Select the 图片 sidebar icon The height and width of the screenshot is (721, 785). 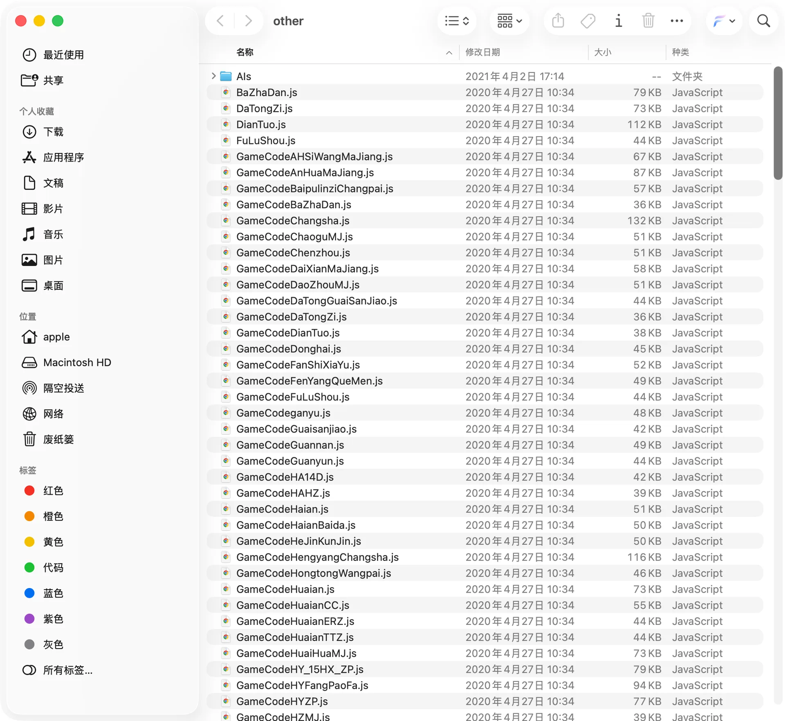(29, 260)
